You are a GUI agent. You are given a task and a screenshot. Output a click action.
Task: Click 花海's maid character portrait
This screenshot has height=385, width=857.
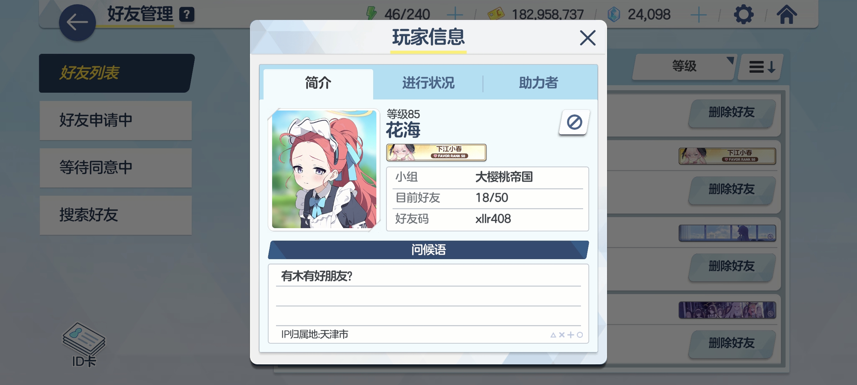point(324,169)
